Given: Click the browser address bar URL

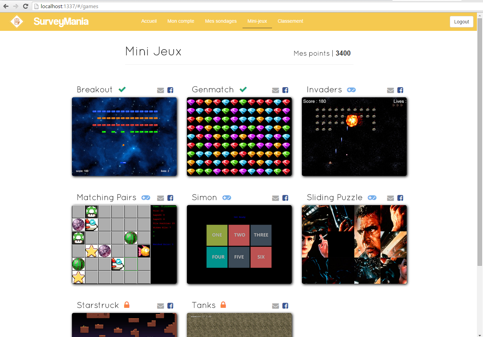Looking at the screenshot, I should [69, 6].
